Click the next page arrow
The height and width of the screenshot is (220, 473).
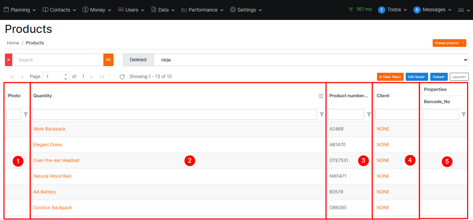click(x=91, y=77)
